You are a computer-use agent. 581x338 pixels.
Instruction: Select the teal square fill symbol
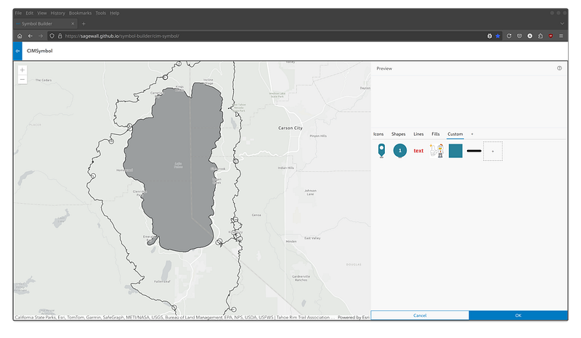tap(455, 151)
